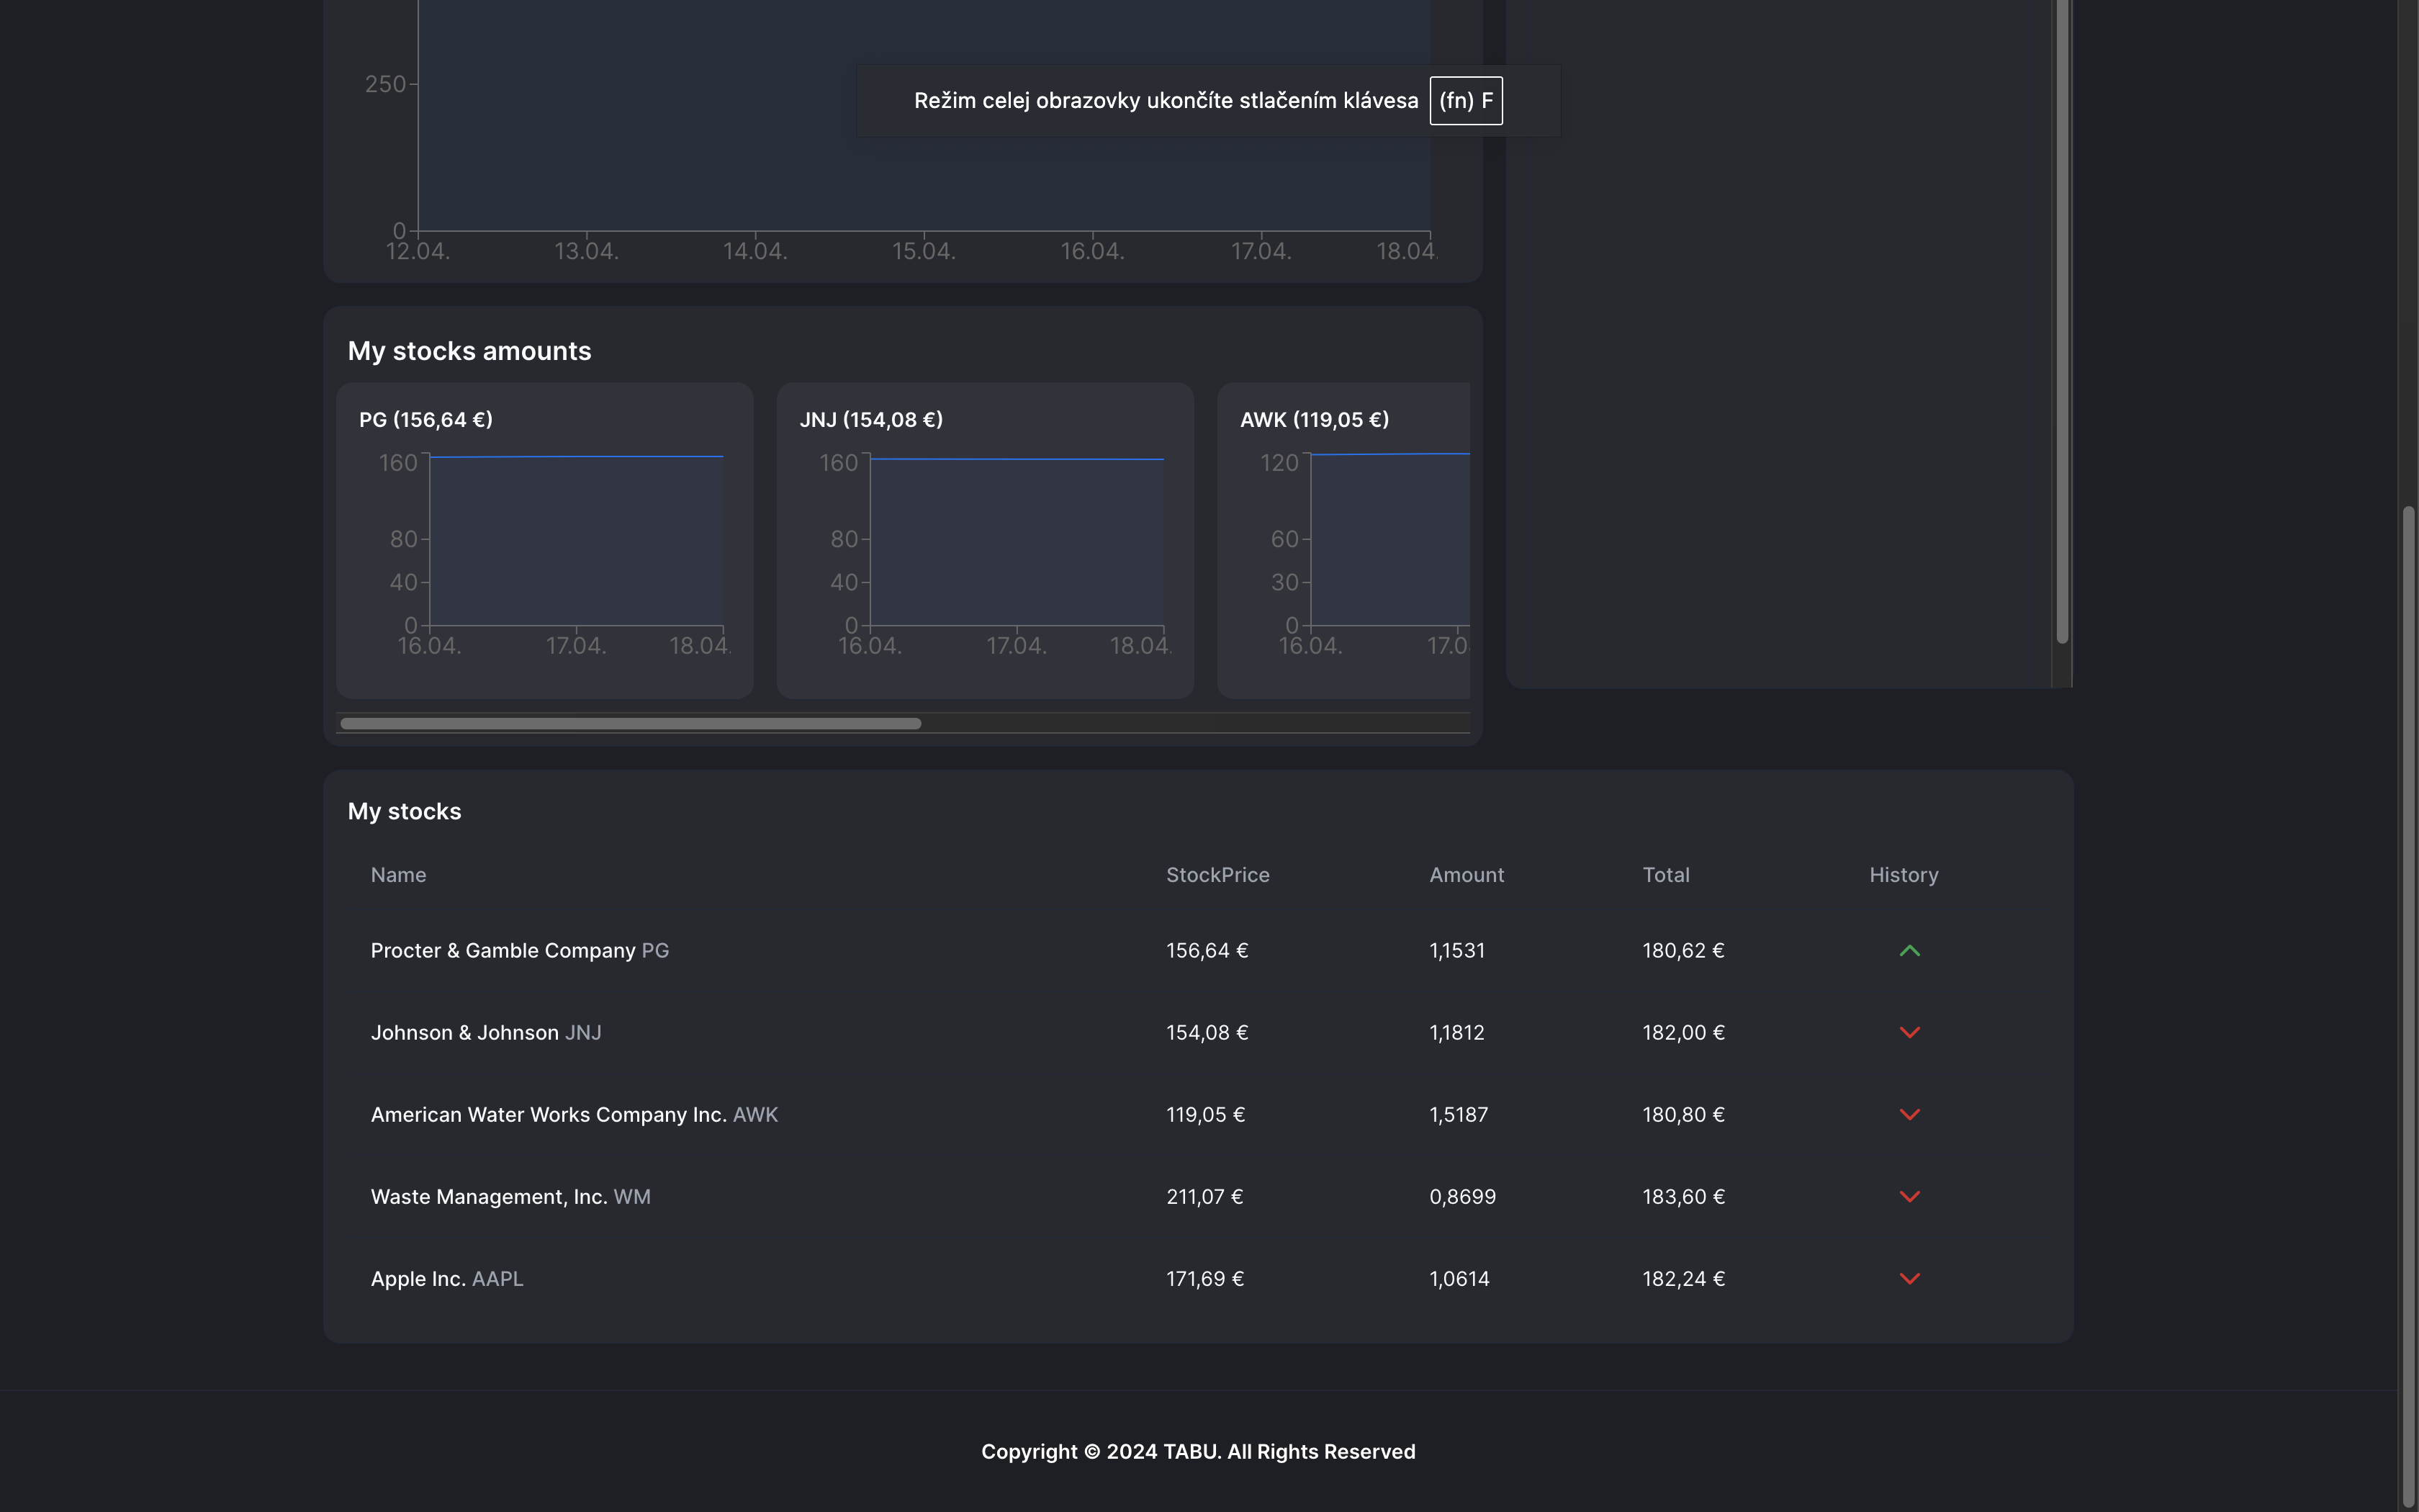
Task: Expand Waste Management history chevron
Action: 1909,1197
